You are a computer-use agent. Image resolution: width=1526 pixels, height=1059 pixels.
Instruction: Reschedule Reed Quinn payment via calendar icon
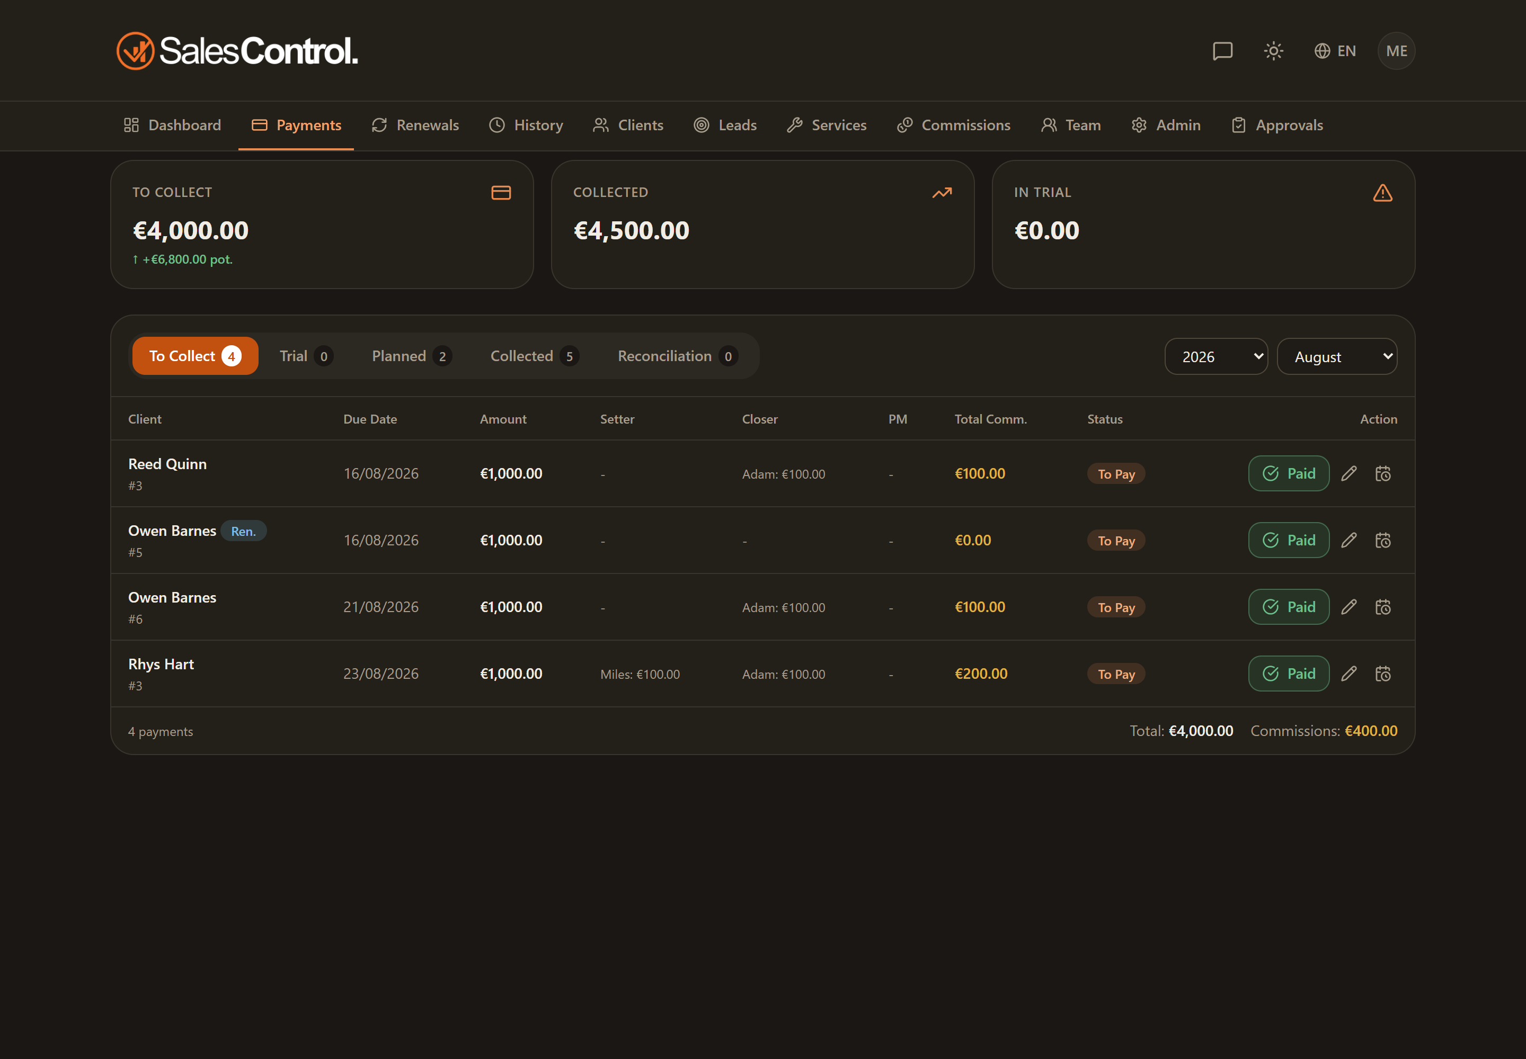click(1382, 474)
